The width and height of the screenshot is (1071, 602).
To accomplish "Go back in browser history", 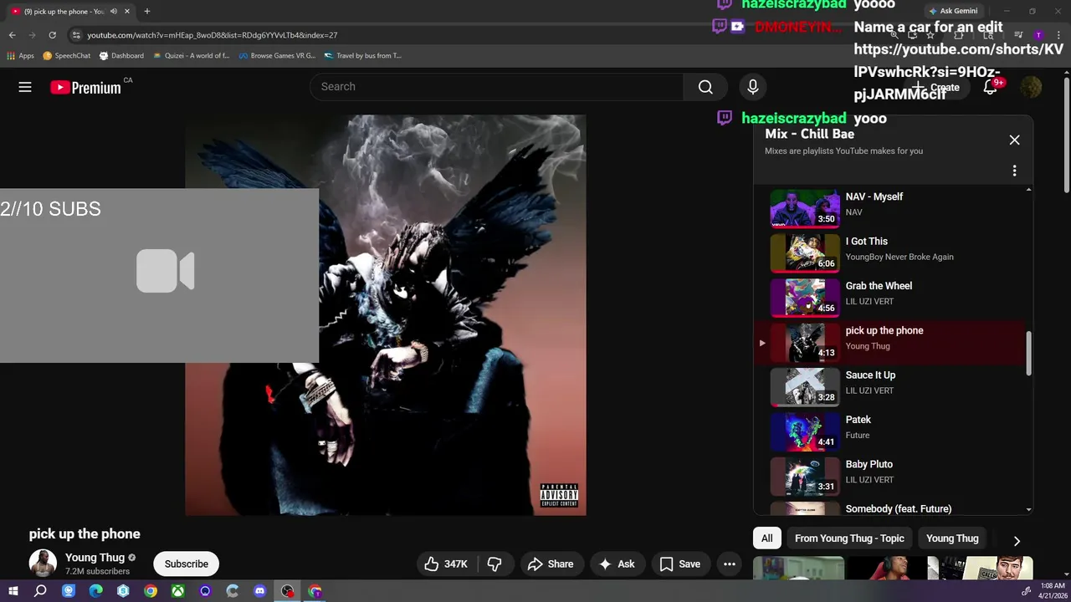I will click(x=12, y=35).
